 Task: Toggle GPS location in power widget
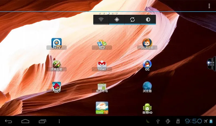(x=117, y=20)
